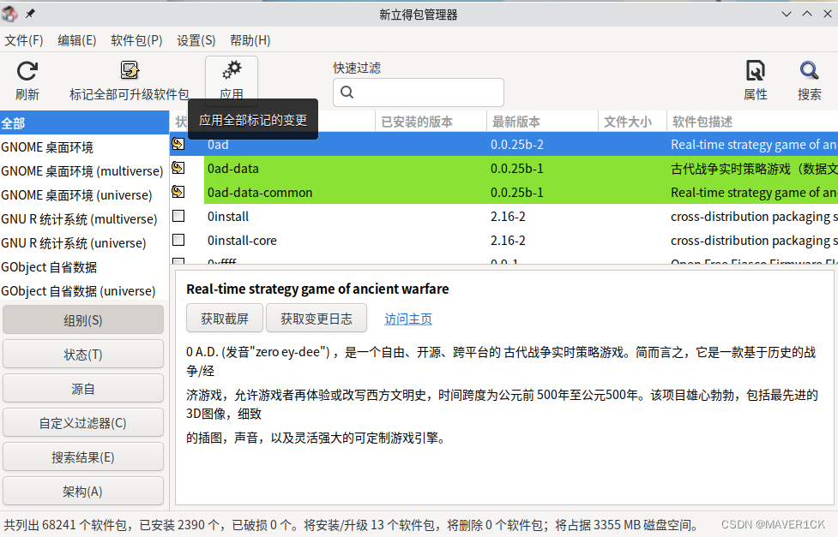Sort by 软件包描述 column header
The image size is (838, 537).
pos(752,122)
